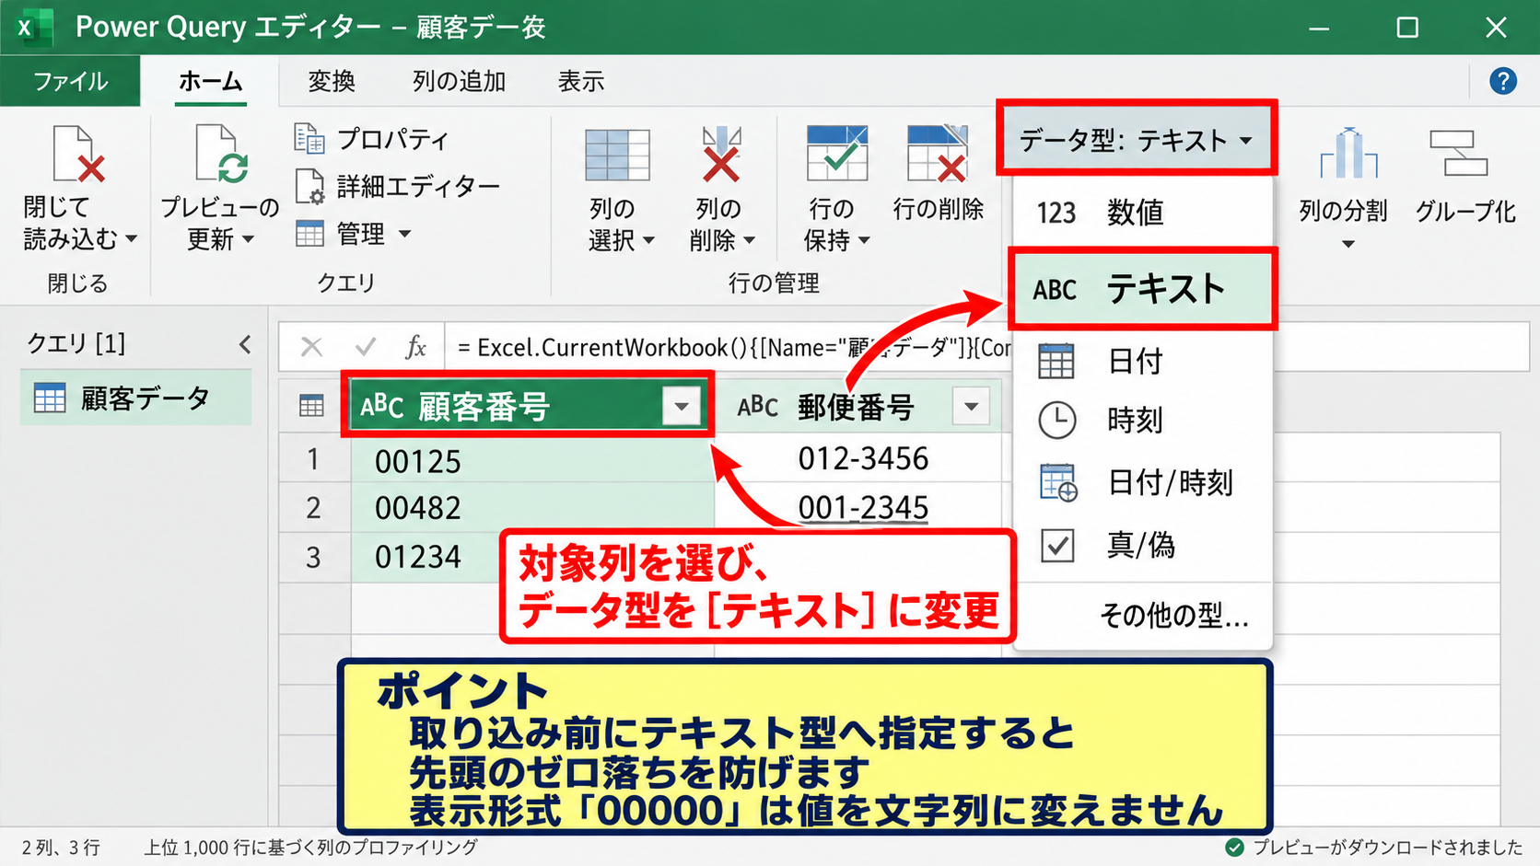Choose 真/偽 boolean type option
The height and width of the screenshot is (866, 1540).
point(1142,545)
